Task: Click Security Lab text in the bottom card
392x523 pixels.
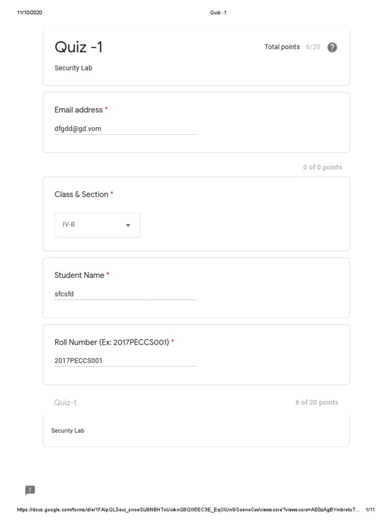Action: coord(68,431)
